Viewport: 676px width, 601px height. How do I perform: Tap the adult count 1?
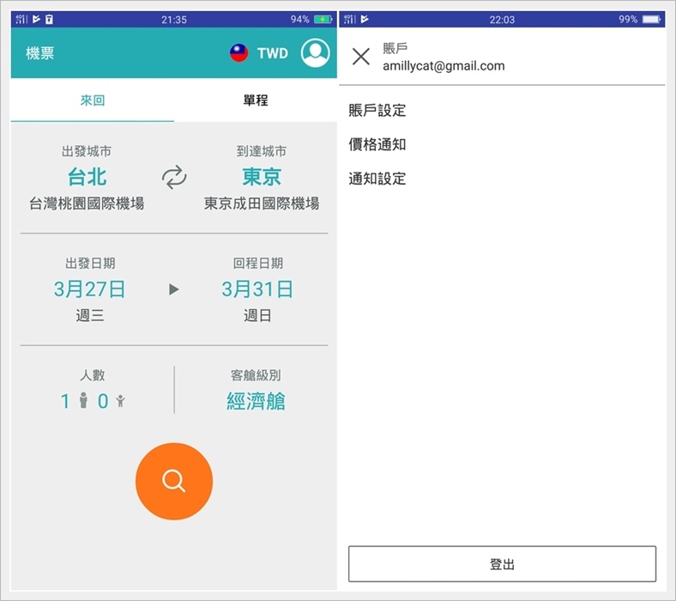coord(65,401)
